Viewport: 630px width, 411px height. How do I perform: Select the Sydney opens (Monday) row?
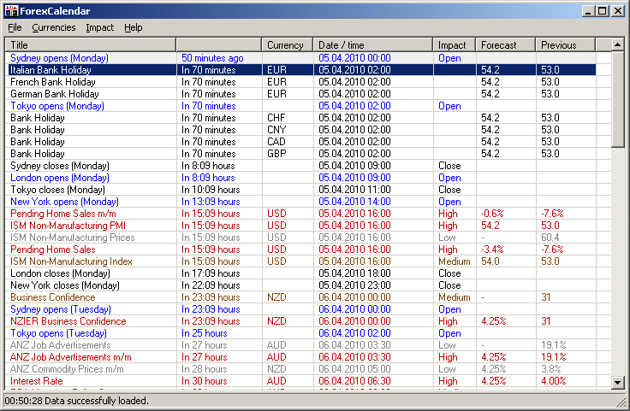[300, 58]
